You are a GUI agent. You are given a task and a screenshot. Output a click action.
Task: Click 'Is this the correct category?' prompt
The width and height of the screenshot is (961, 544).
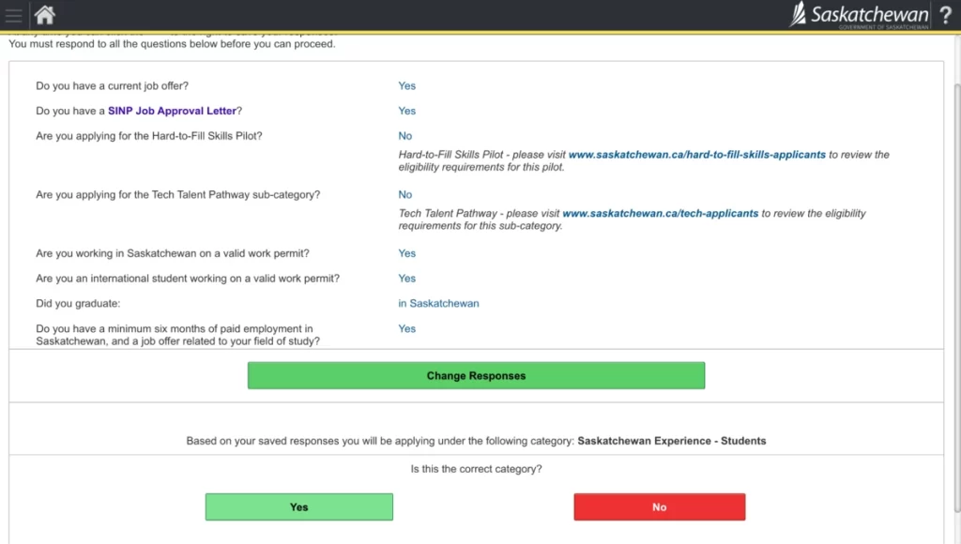pos(476,469)
